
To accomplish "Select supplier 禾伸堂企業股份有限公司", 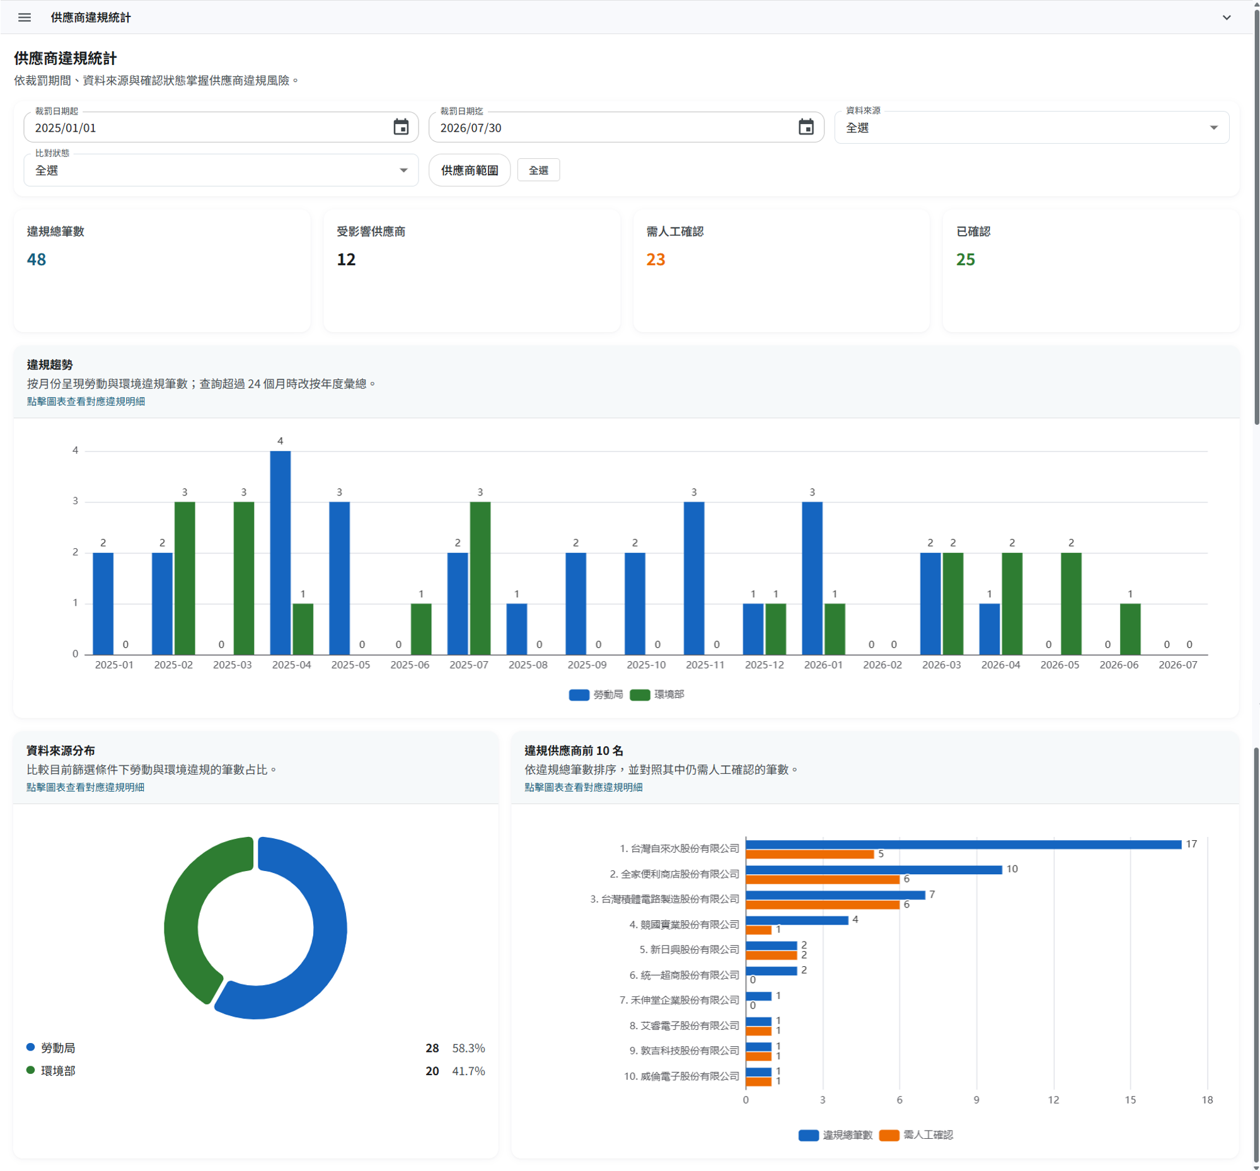I will tap(679, 1000).
